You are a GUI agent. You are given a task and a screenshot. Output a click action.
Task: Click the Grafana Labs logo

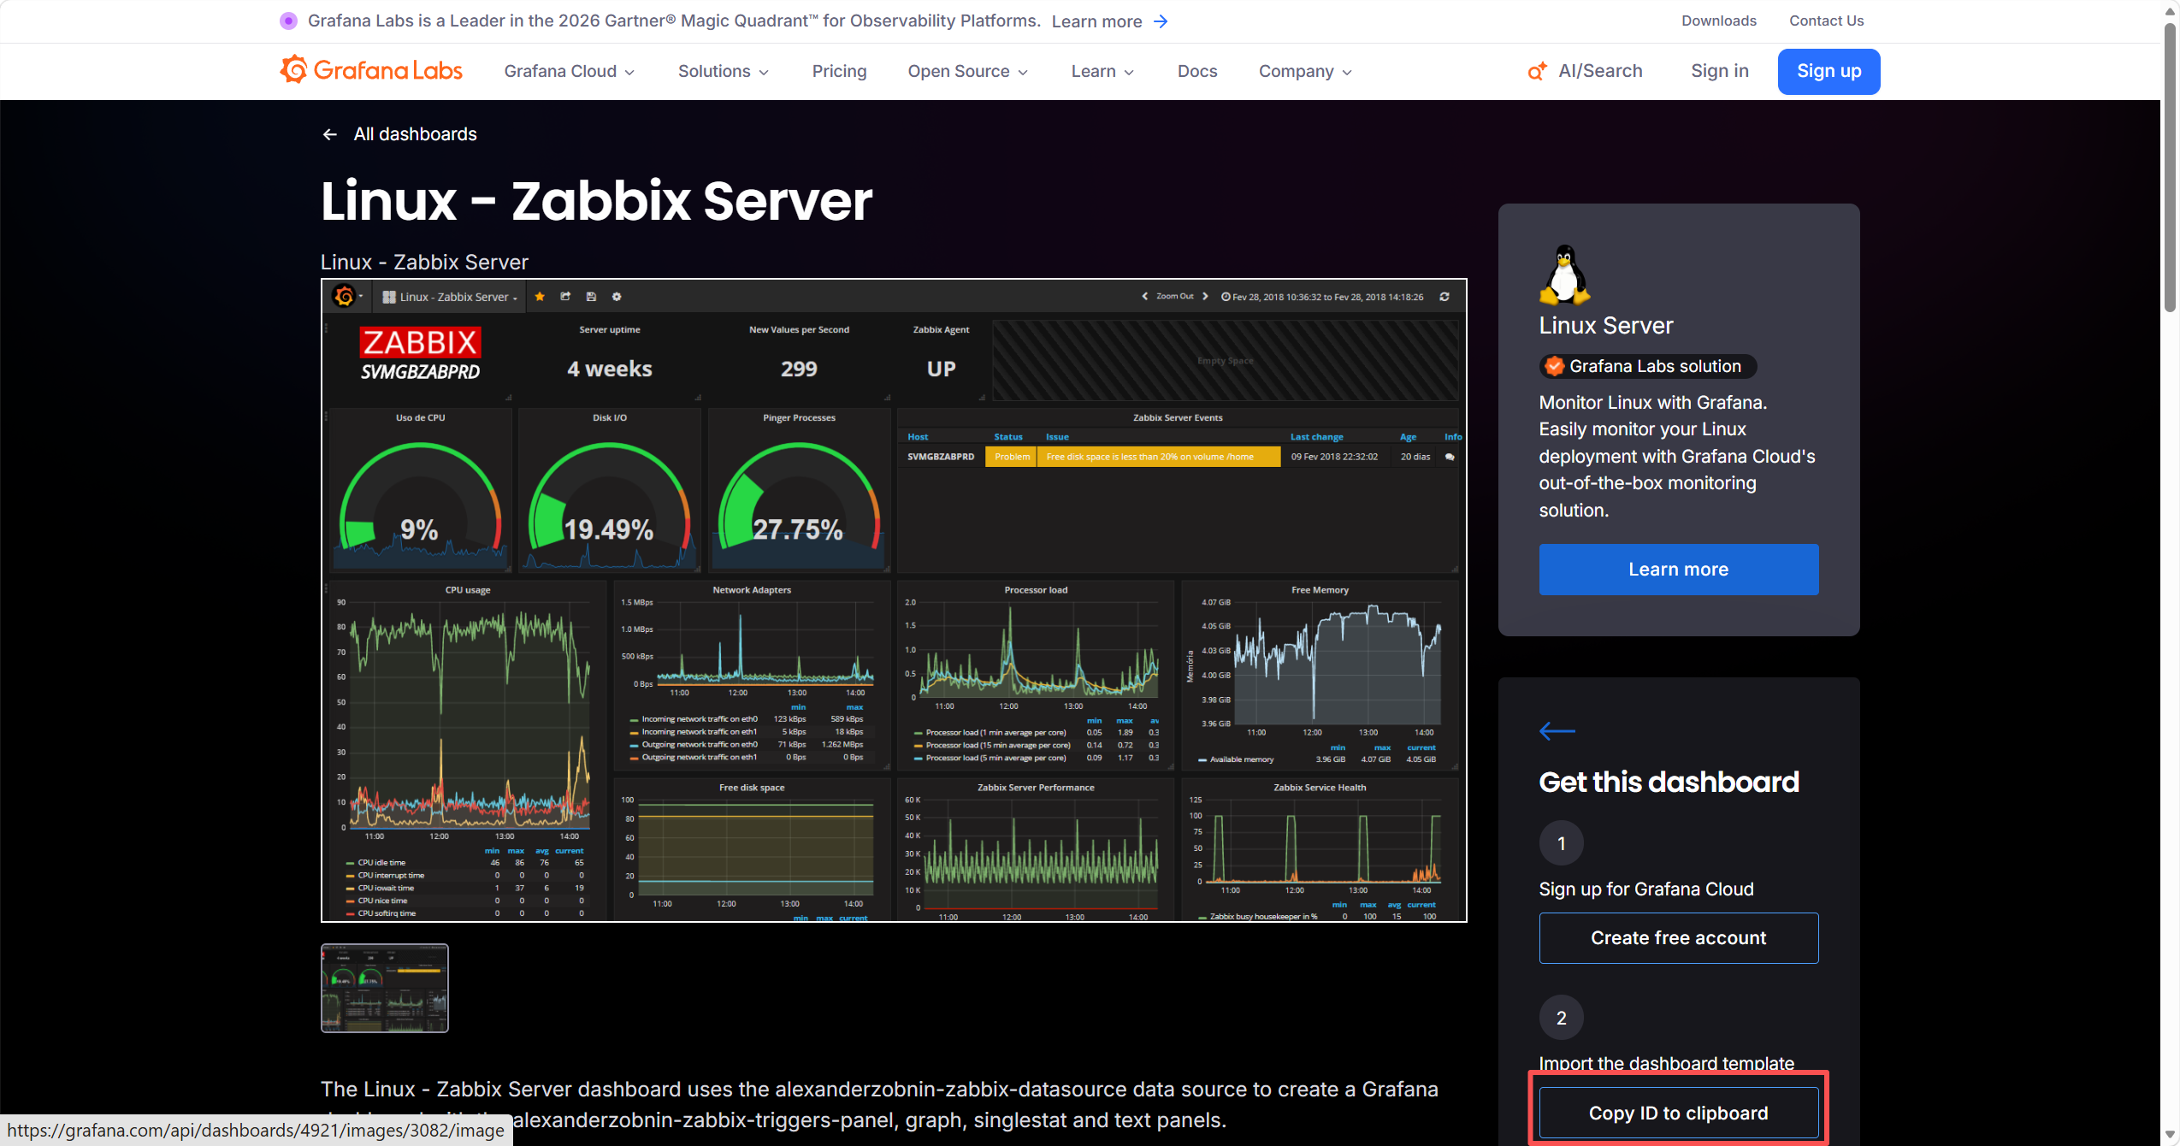371,70
